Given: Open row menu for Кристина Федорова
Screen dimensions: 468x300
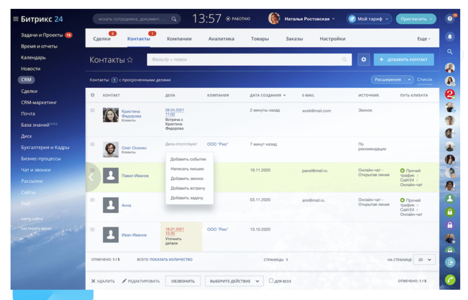Looking at the screenshot, I should (92, 110).
